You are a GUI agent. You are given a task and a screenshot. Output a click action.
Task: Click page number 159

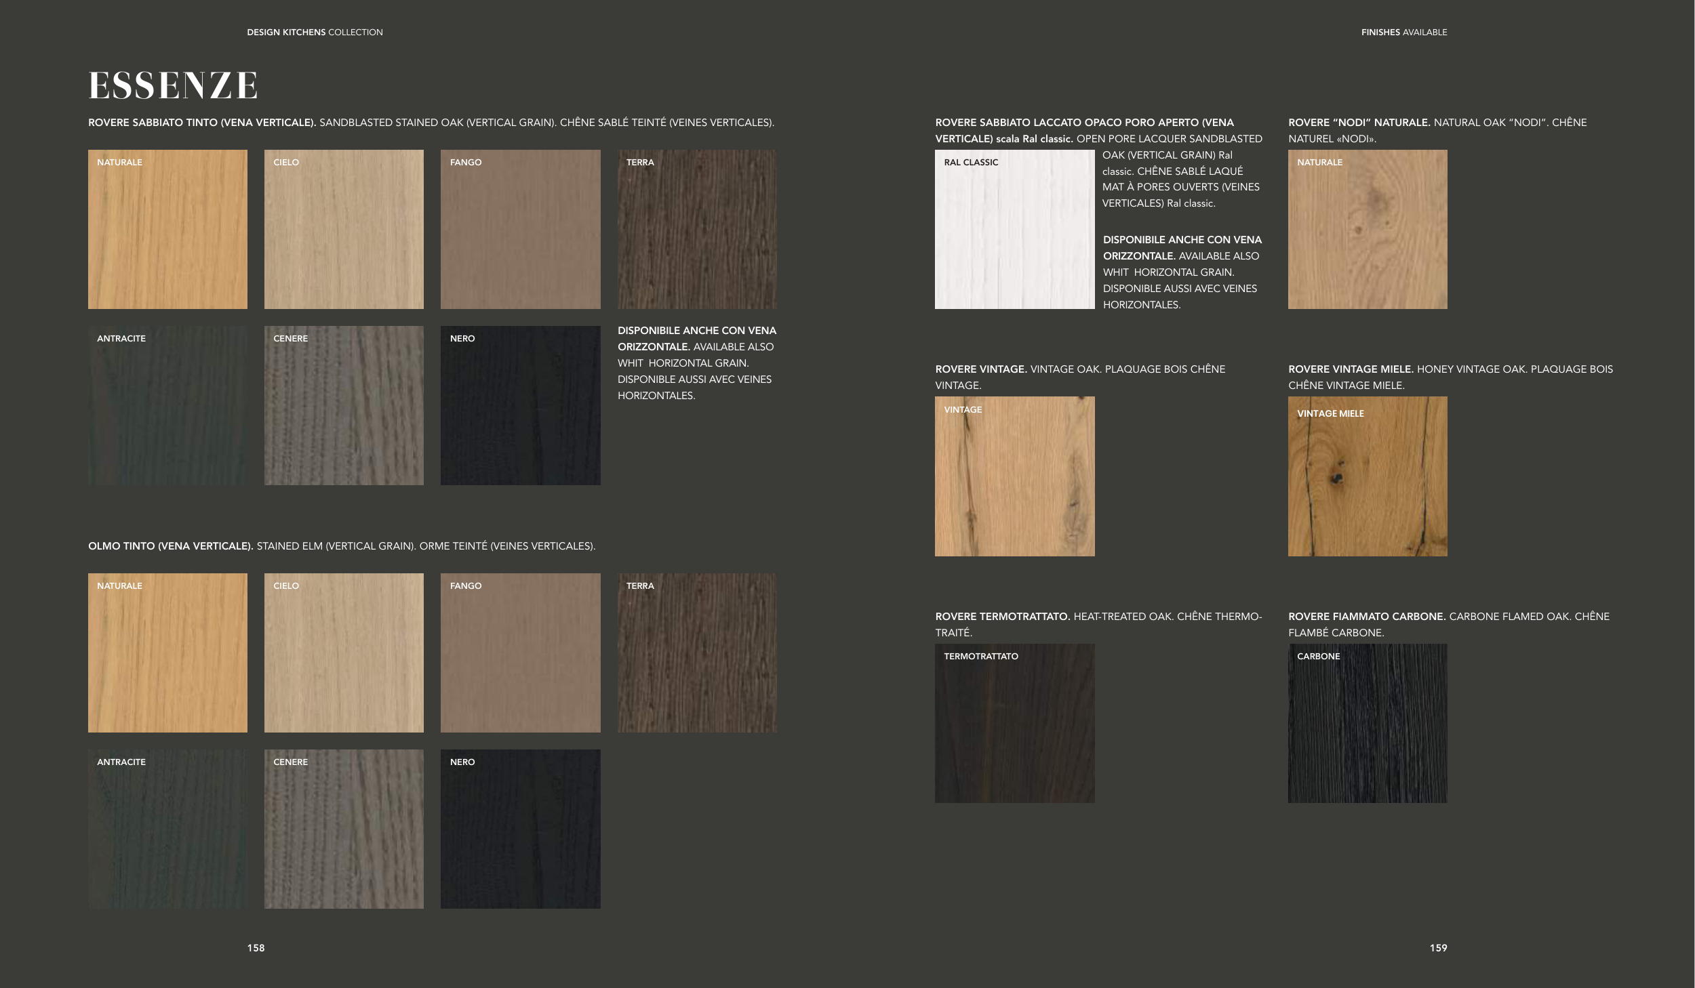pos(1438,948)
